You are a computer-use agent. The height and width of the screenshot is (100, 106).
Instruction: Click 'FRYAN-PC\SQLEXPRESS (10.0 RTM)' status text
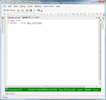[43, 90]
